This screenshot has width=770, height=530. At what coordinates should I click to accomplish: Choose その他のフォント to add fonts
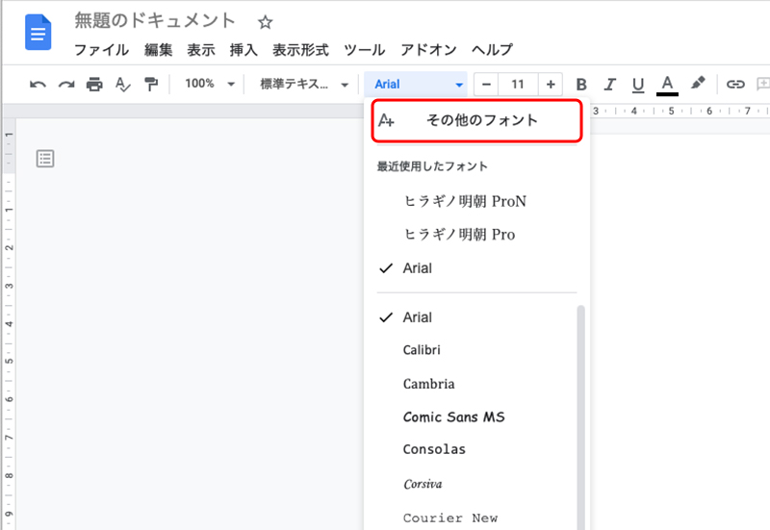click(476, 121)
